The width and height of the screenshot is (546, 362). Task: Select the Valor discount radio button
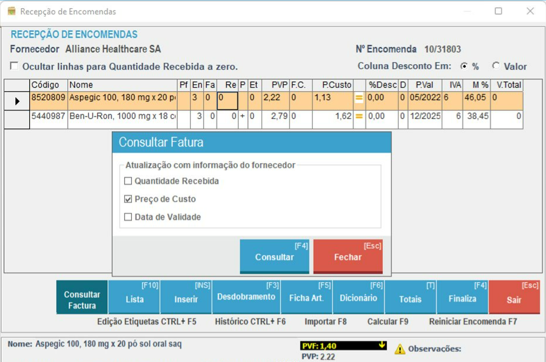coord(496,66)
